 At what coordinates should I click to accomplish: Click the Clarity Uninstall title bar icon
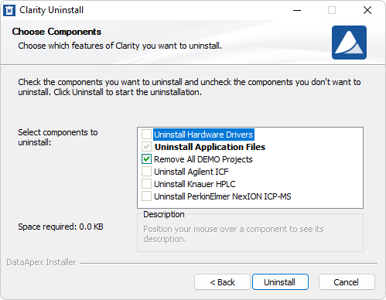pos(9,10)
